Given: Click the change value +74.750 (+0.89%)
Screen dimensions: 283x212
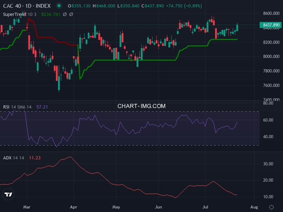Looking at the screenshot, I should 184,6.
